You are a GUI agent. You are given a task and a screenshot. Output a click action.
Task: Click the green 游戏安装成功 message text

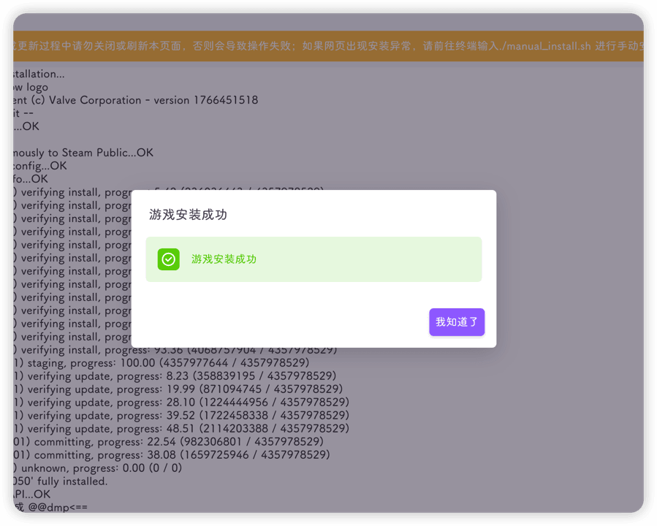pos(224,259)
